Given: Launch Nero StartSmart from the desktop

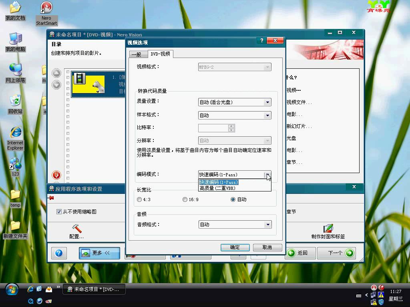Looking at the screenshot, I should pyautogui.click(x=46, y=13).
